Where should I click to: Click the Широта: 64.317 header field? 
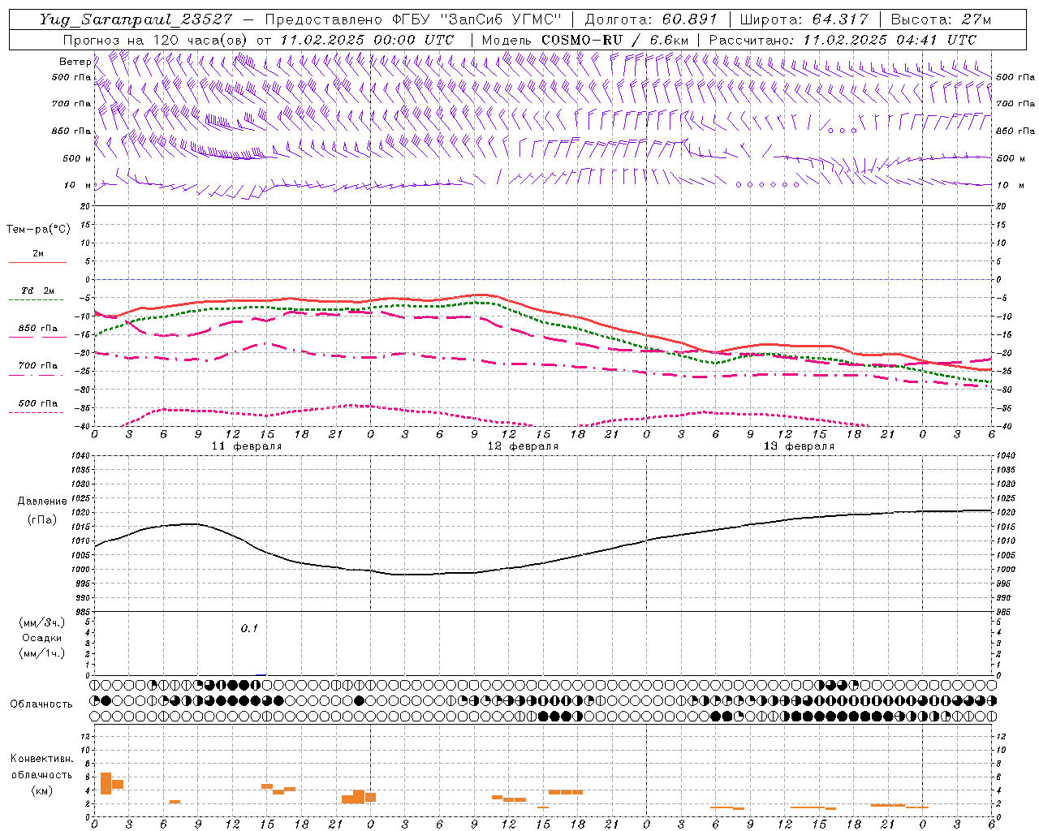tap(804, 19)
